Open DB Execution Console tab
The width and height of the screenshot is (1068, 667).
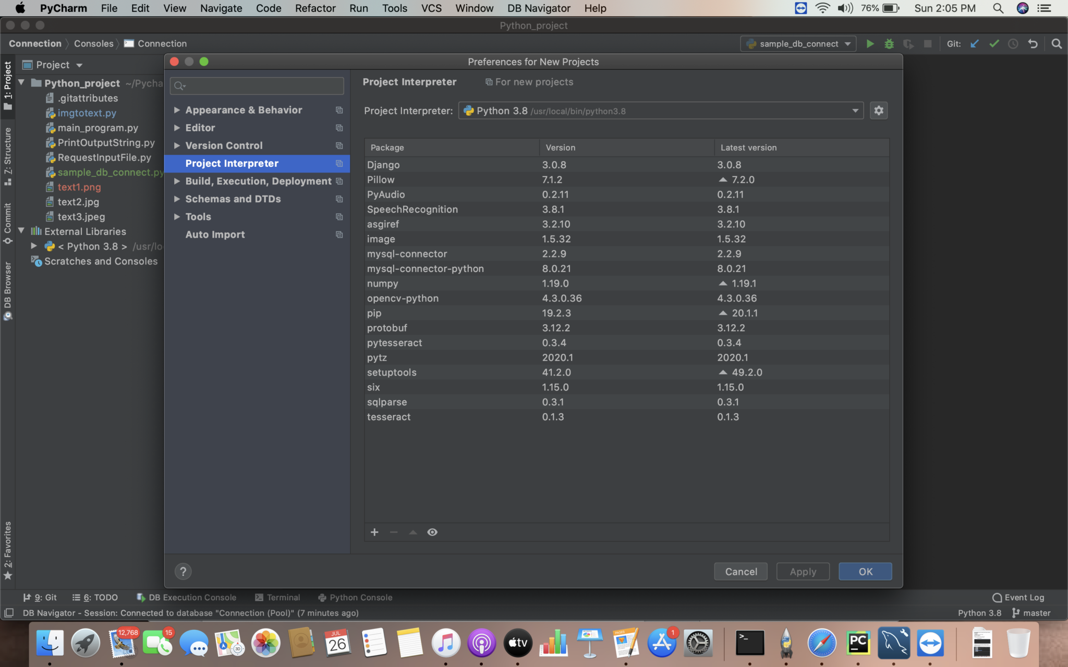coord(186,597)
